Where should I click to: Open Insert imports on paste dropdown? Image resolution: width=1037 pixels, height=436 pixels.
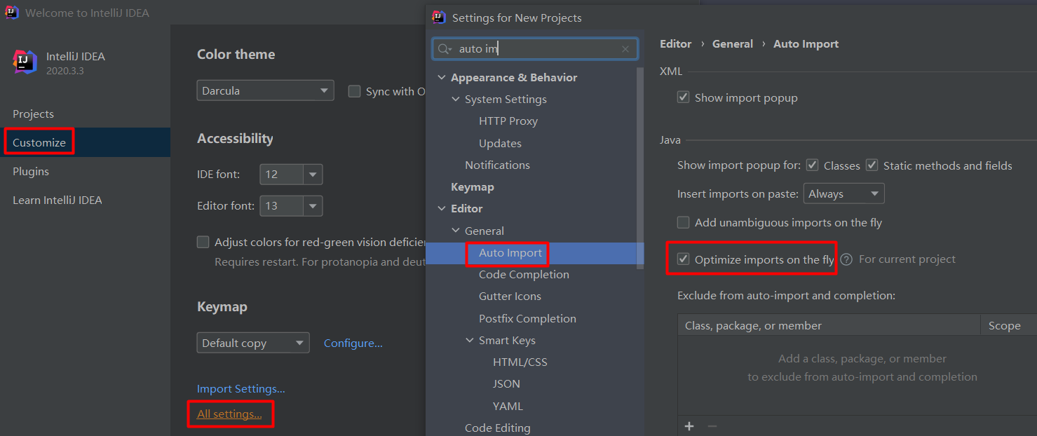(844, 193)
